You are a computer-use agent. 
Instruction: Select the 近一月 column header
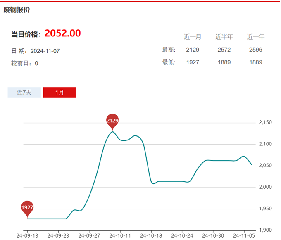pos(193,37)
